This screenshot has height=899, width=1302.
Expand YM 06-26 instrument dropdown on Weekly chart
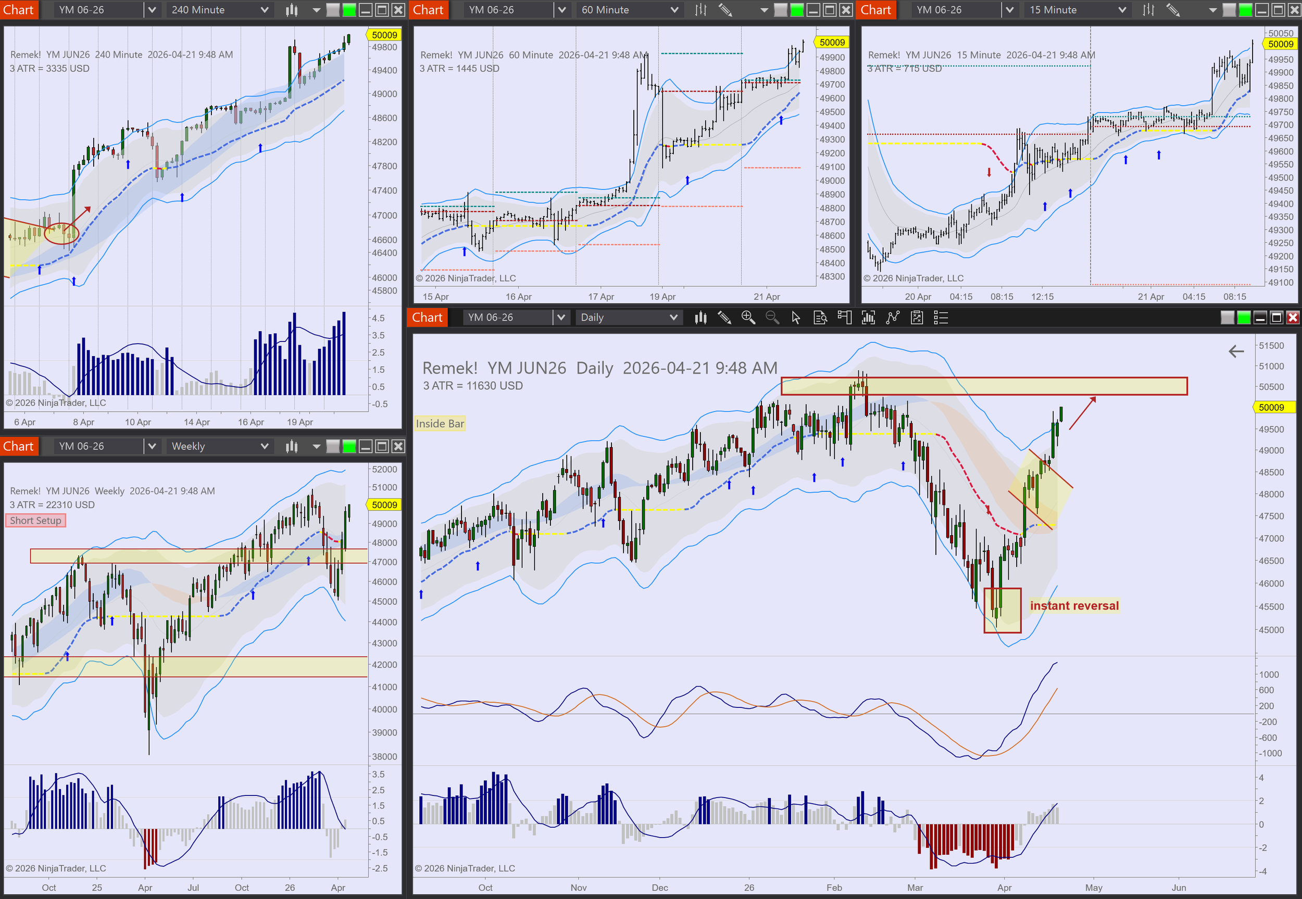(152, 446)
